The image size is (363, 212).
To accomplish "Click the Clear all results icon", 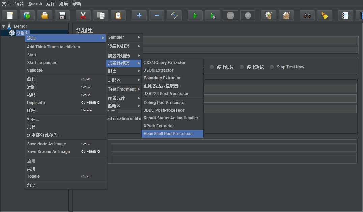I will (286, 15).
